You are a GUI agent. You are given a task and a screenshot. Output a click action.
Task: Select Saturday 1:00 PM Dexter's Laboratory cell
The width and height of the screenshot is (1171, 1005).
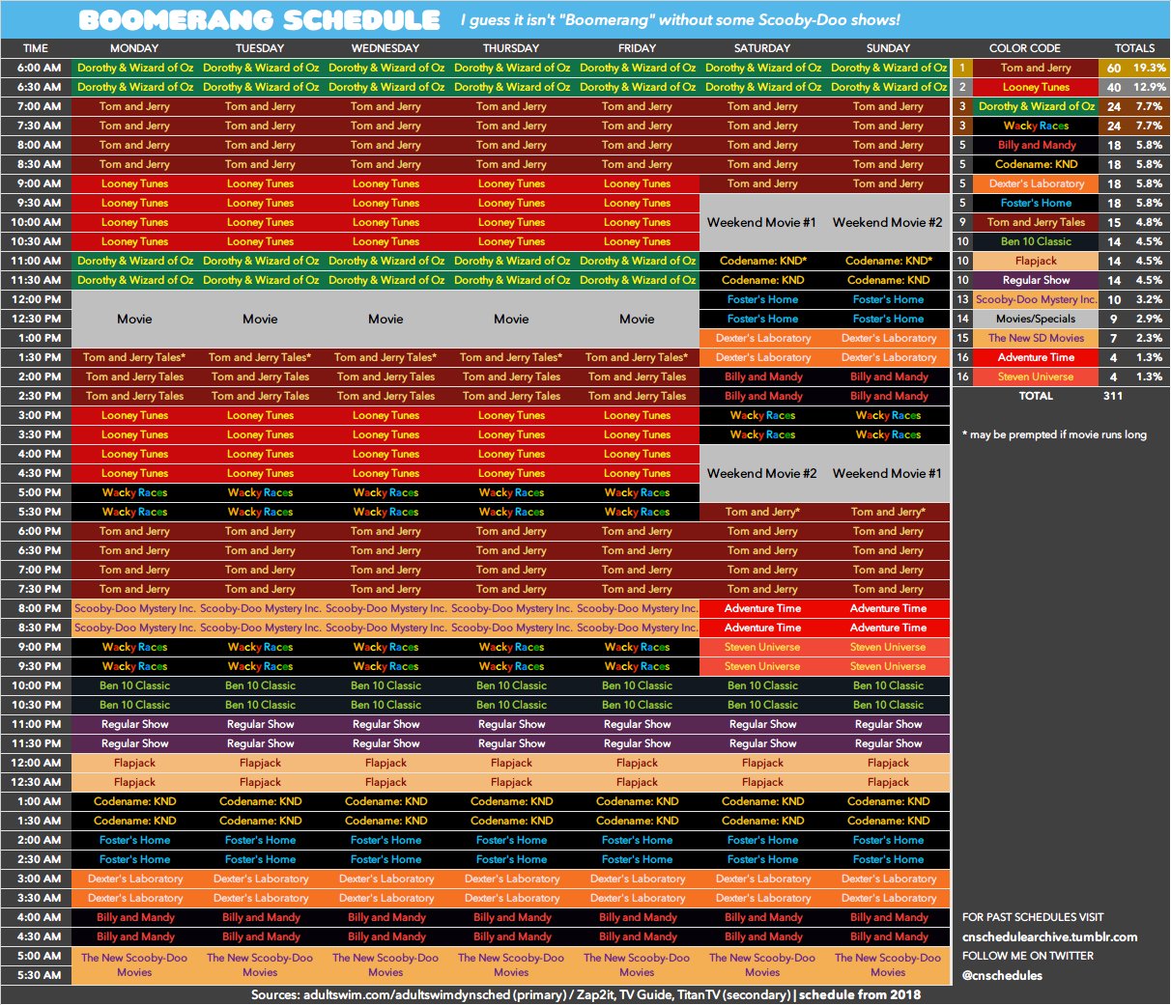tap(762, 338)
